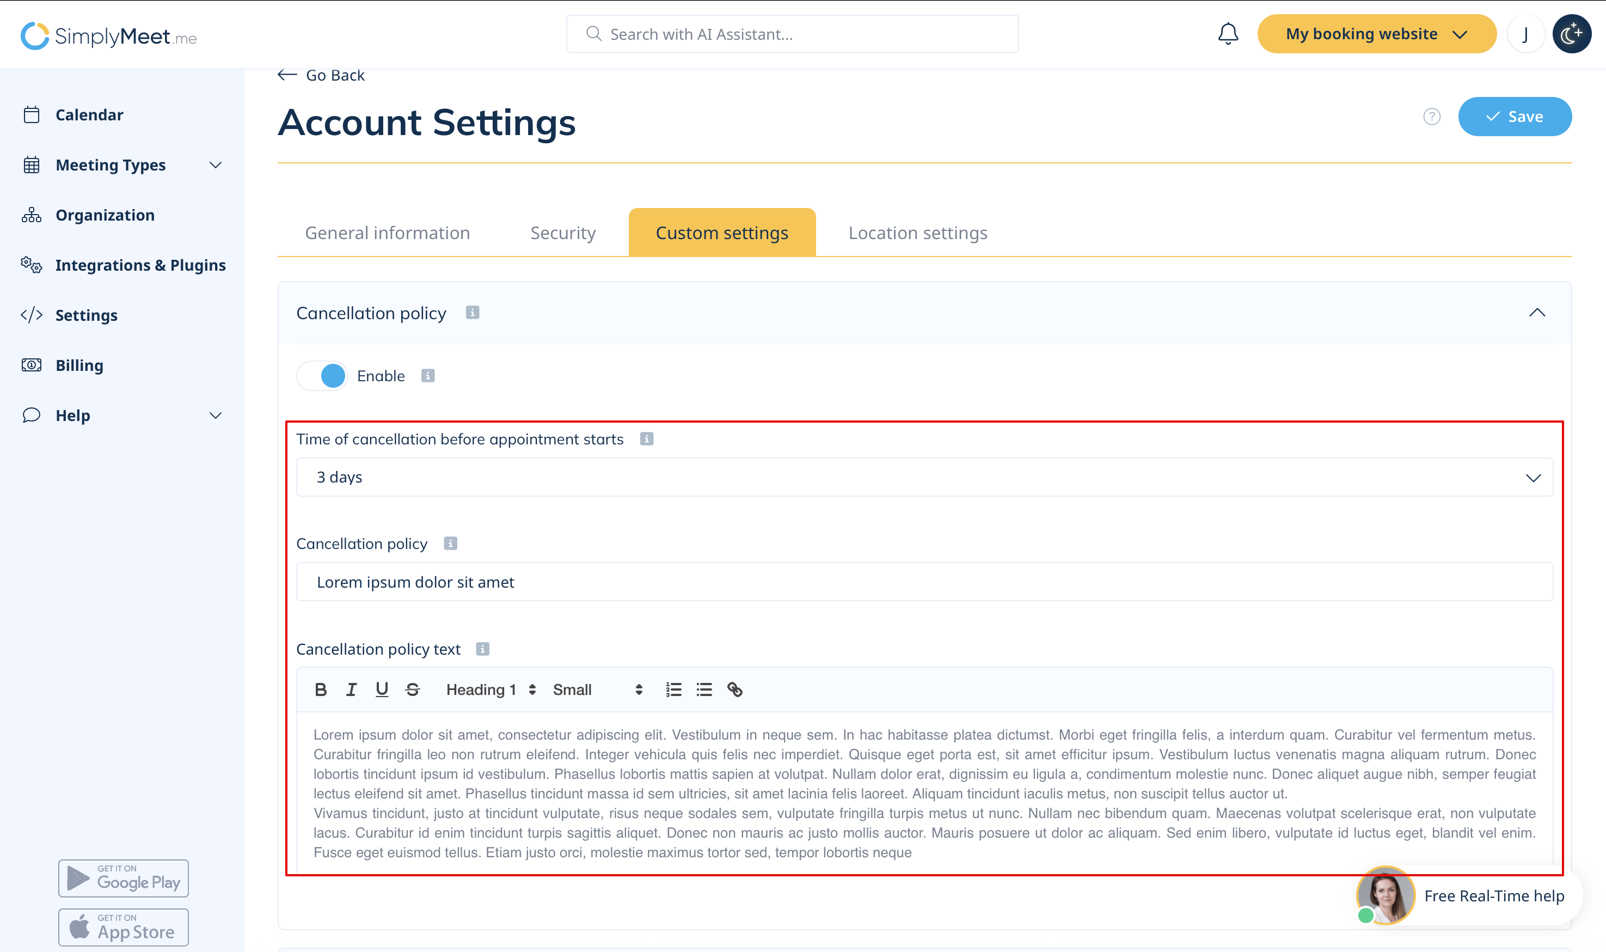
Task: Insert a bulleted list in editor
Action: coord(704,689)
